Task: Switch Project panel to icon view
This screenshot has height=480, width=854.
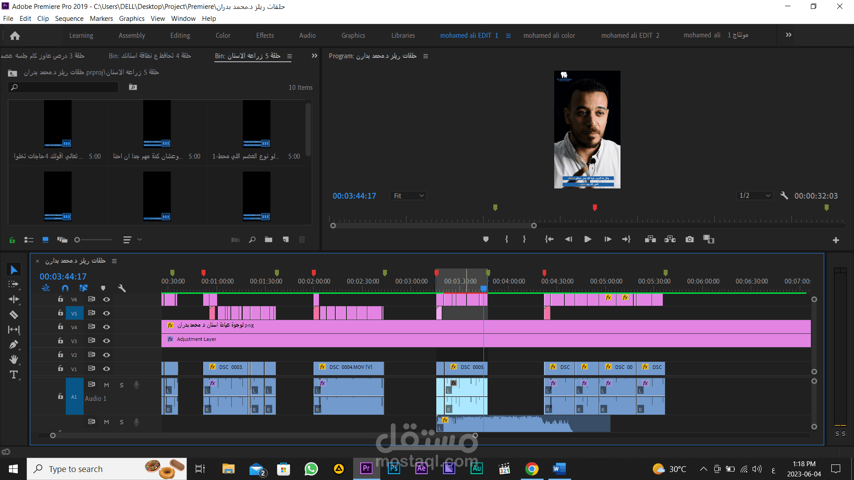Action: pos(45,240)
